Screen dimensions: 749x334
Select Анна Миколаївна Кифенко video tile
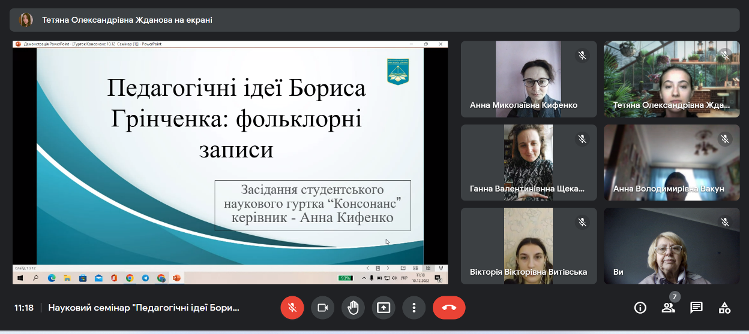click(x=528, y=79)
